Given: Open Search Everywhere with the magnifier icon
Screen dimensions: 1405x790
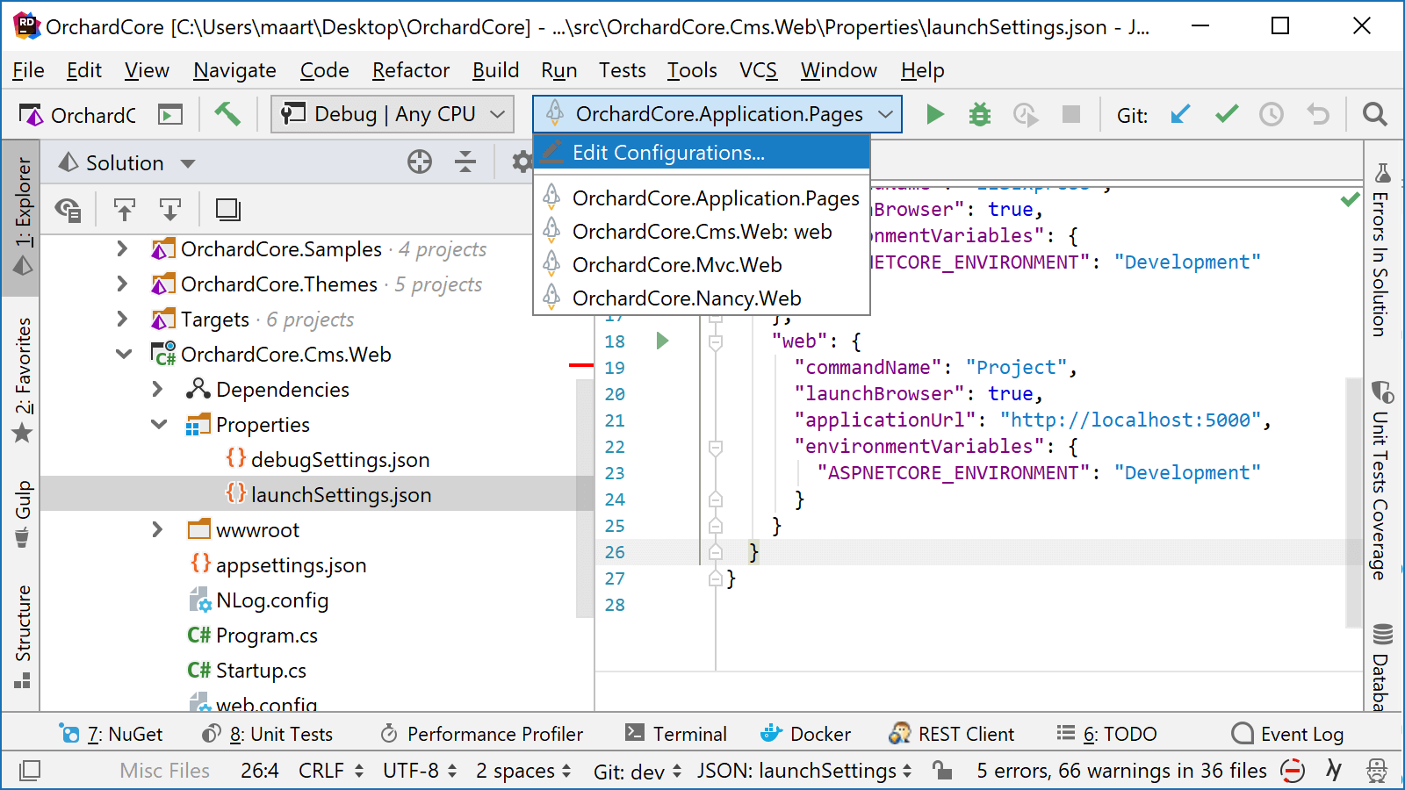Looking at the screenshot, I should [1375, 114].
